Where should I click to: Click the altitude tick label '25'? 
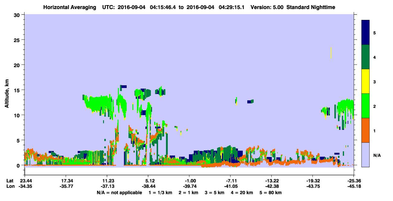point(18,40)
